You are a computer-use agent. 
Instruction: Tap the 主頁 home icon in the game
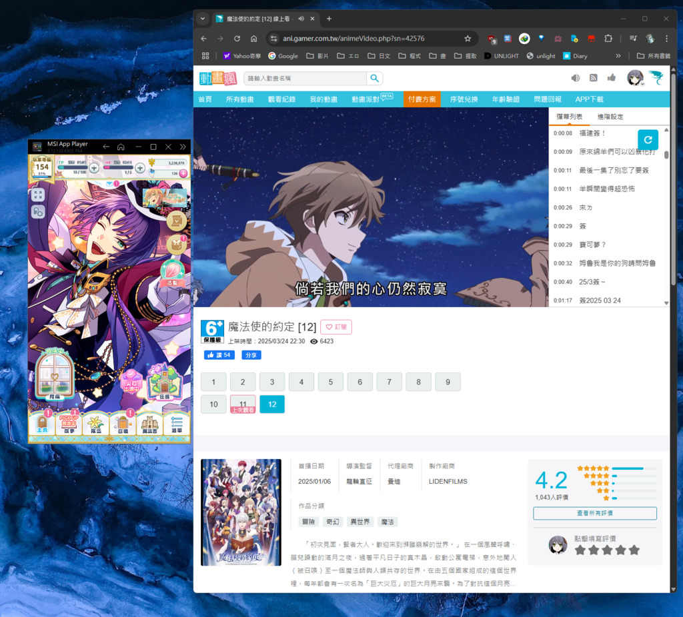click(42, 423)
